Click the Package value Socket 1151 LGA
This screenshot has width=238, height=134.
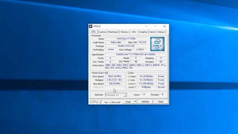pos(126,46)
